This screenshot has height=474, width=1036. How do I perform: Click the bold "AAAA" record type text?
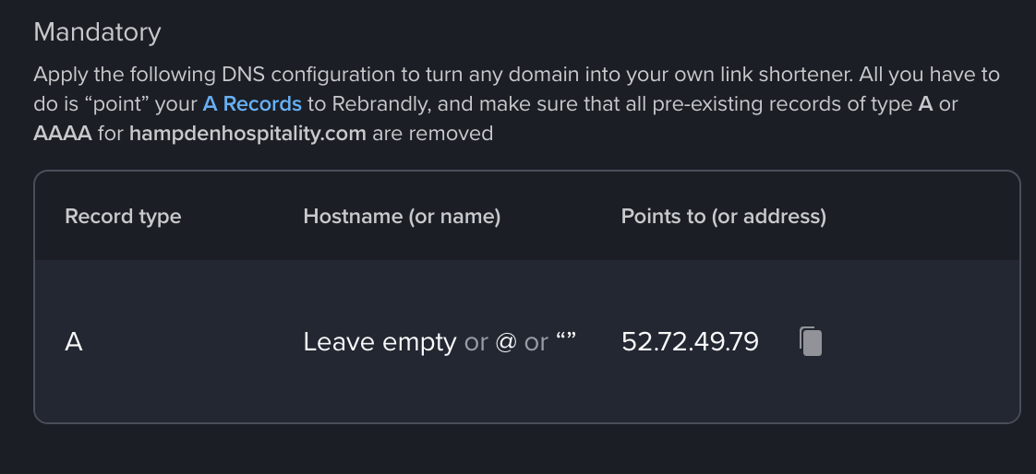click(61, 134)
